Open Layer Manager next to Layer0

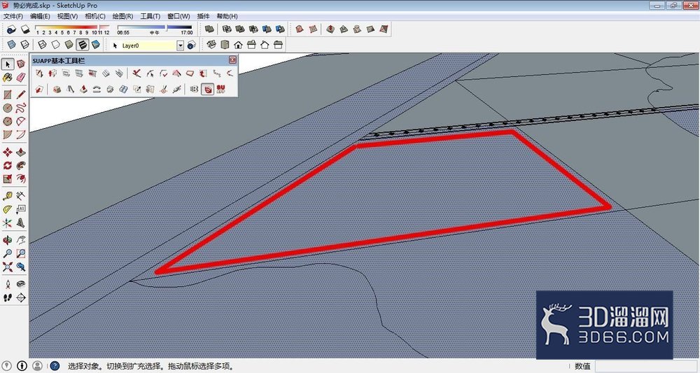tap(192, 45)
